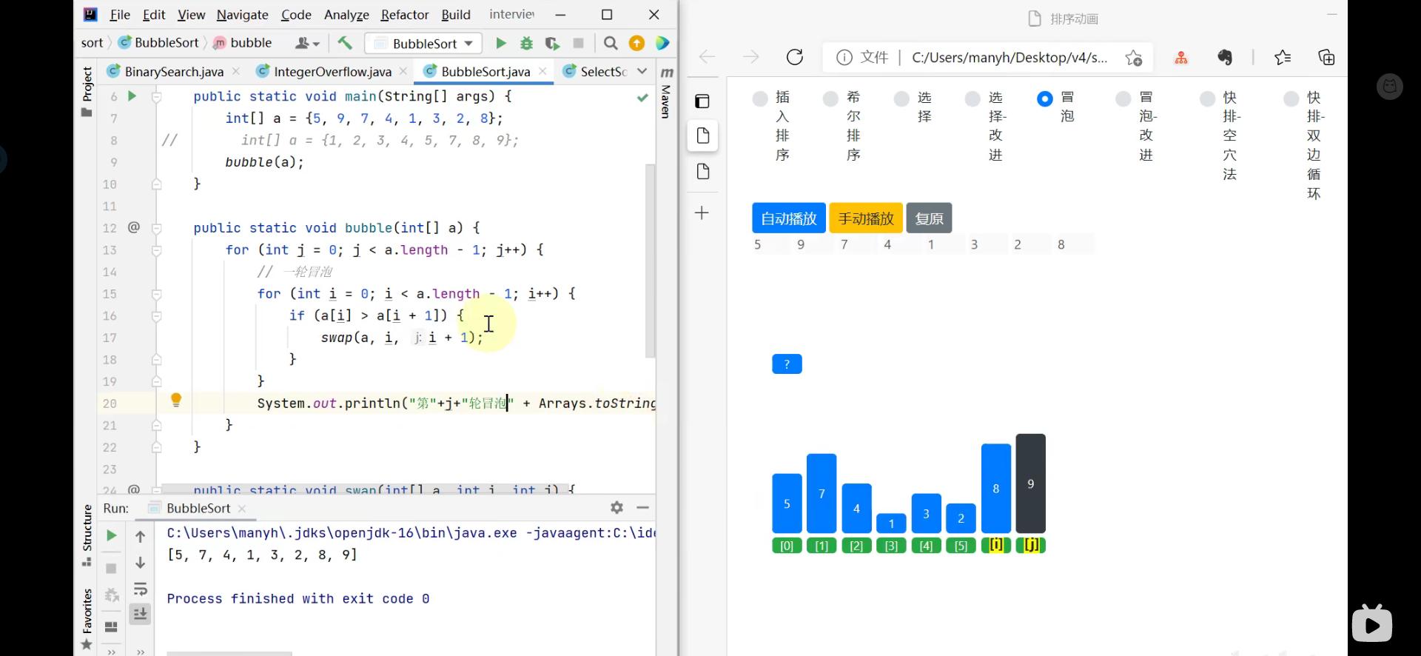
Task: Select the 冒泡-改进 radio button
Action: click(1123, 98)
